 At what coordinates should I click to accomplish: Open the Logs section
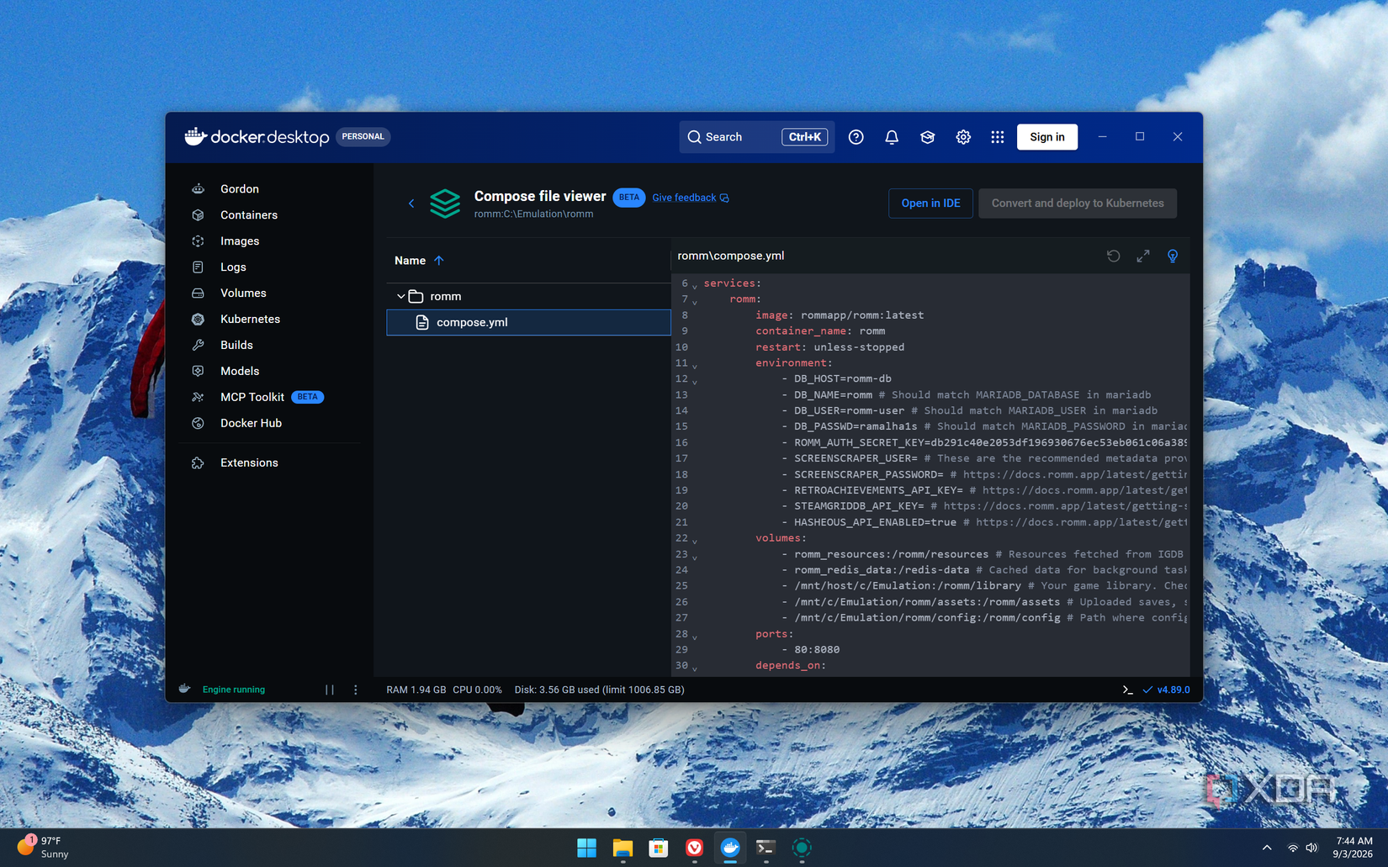pyautogui.click(x=233, y=267)
